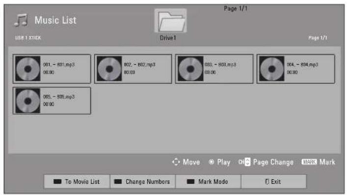Open the Drive1 folder icon

[170, 21]
